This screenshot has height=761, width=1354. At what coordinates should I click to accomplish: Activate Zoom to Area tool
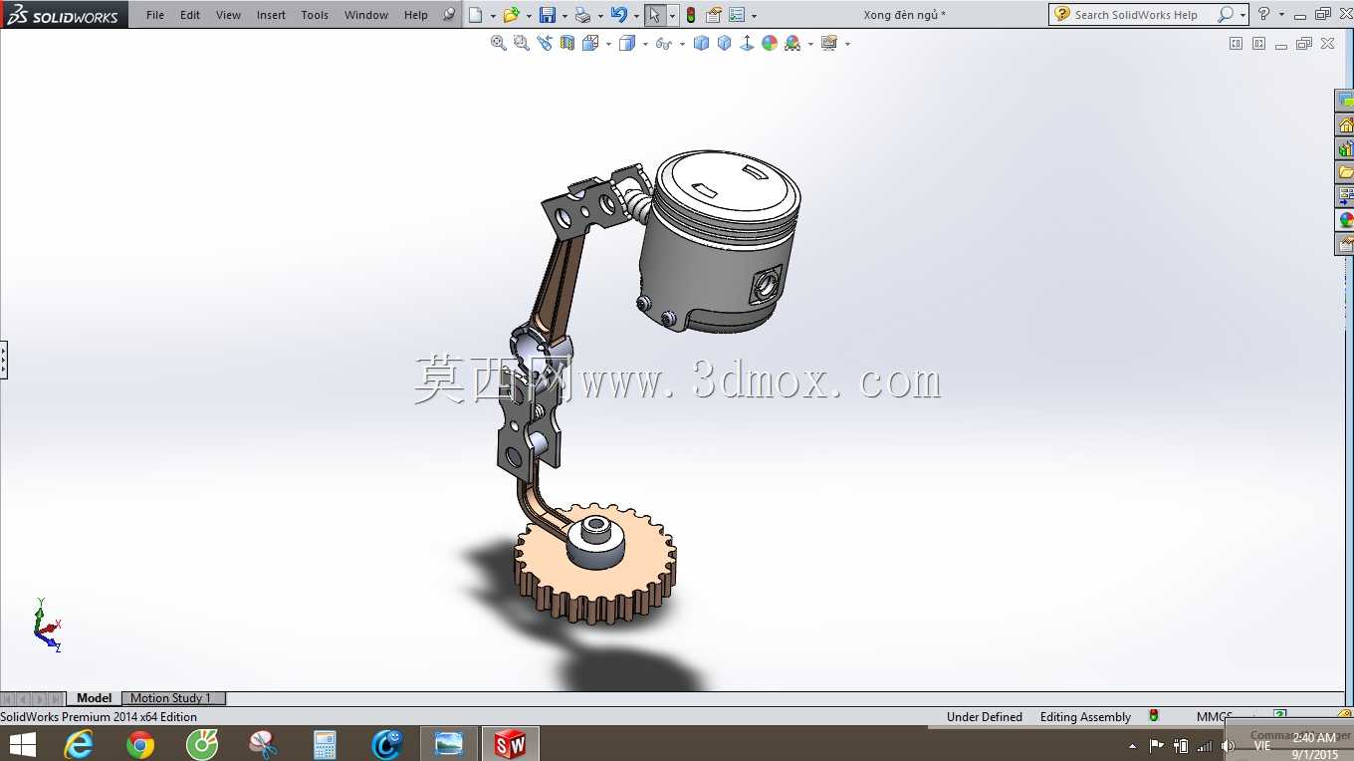coord(521,43)
